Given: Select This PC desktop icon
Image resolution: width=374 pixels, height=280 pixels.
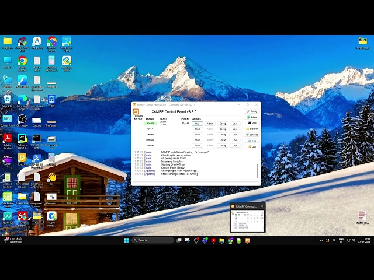Looking at the screenshot, I should click(7, 62).
